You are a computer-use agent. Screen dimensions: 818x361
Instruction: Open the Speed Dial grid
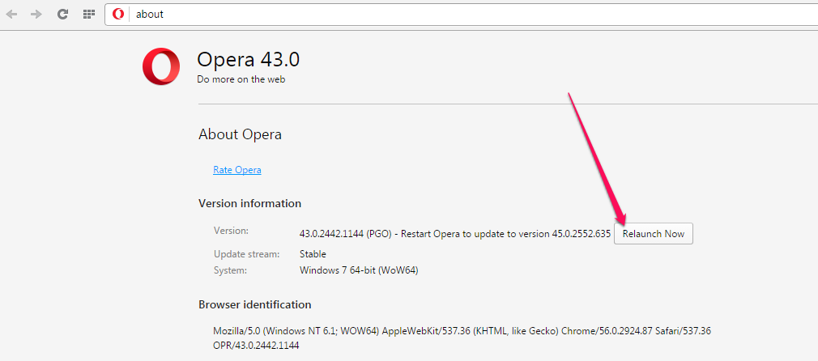89,14
